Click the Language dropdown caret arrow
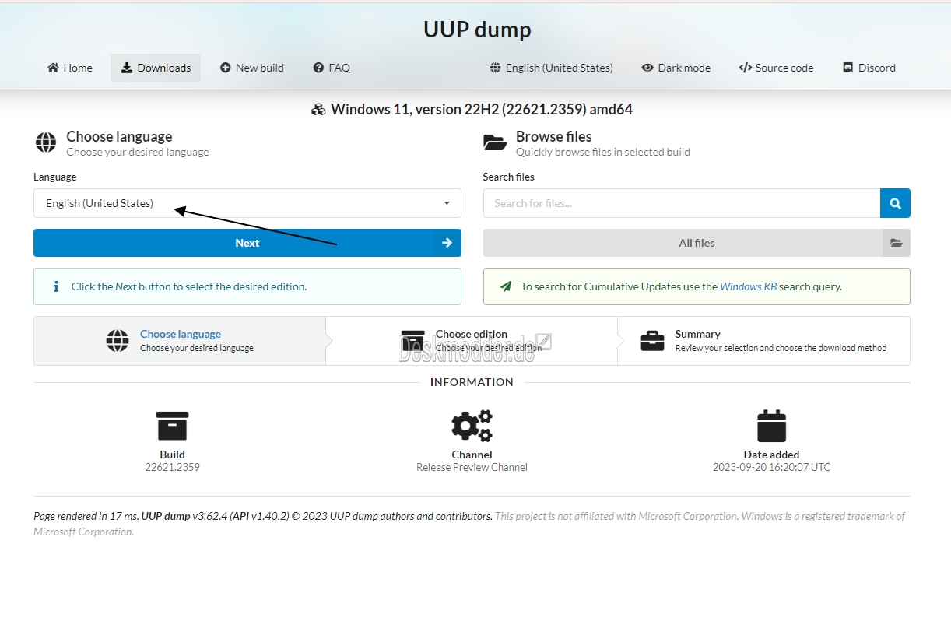 pos(447,203)
